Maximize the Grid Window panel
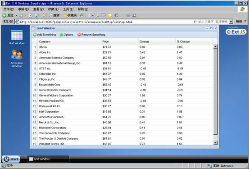The image size is (249, 169). coord(211,28)
